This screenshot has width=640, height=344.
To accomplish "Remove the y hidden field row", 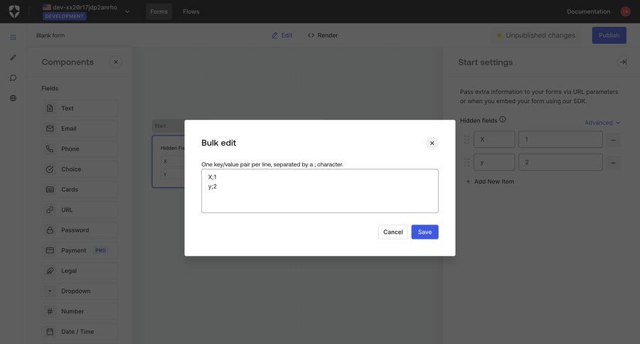I will point(613,163).
